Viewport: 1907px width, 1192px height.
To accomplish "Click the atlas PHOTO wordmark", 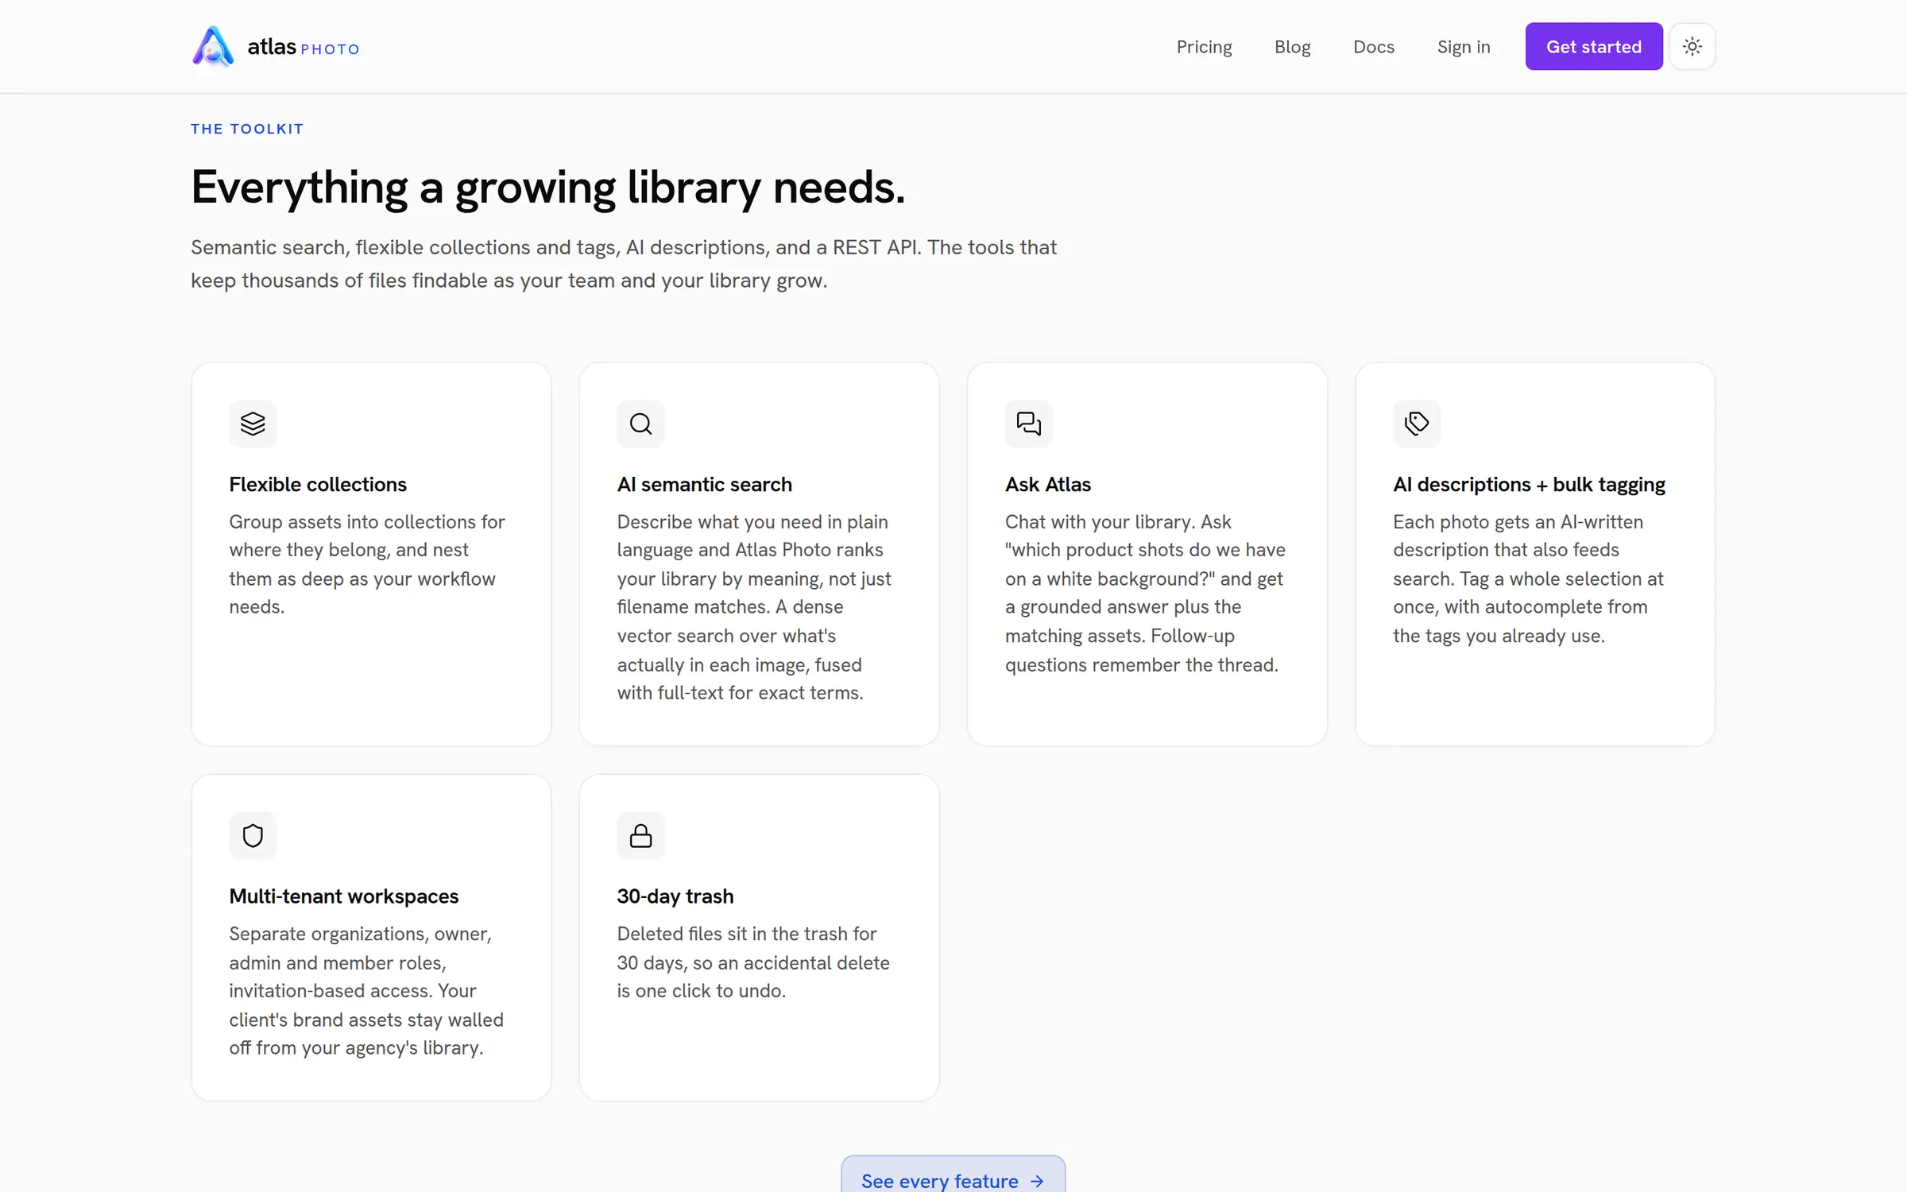I will pos(304,48).
